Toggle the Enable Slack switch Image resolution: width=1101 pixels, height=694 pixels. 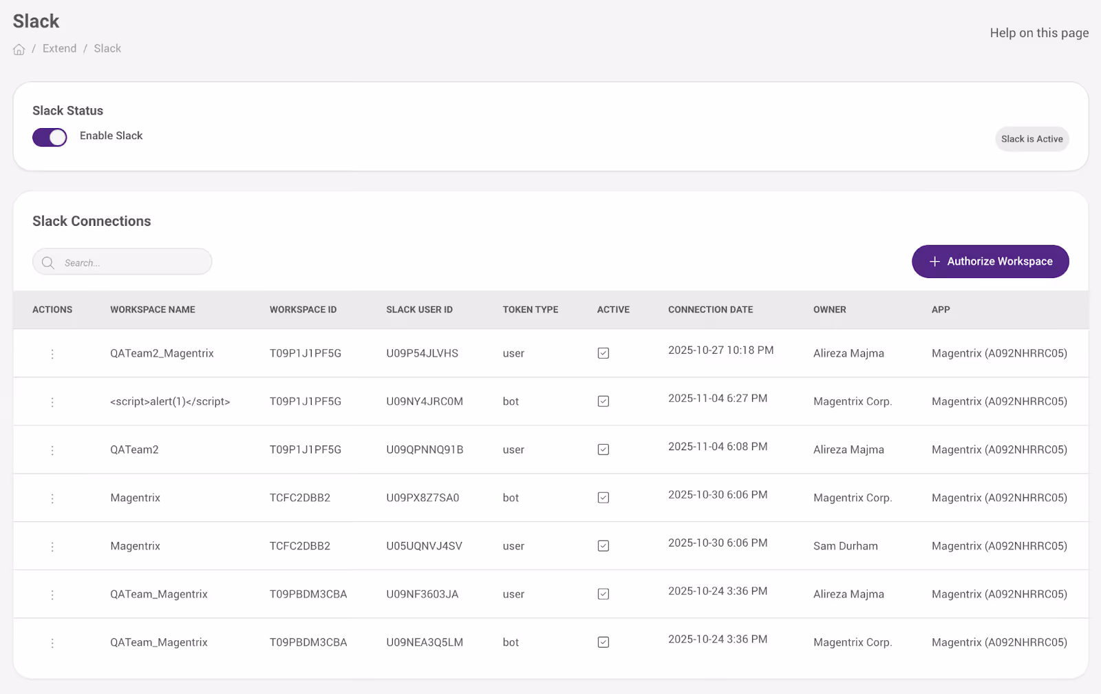(50, 137)
